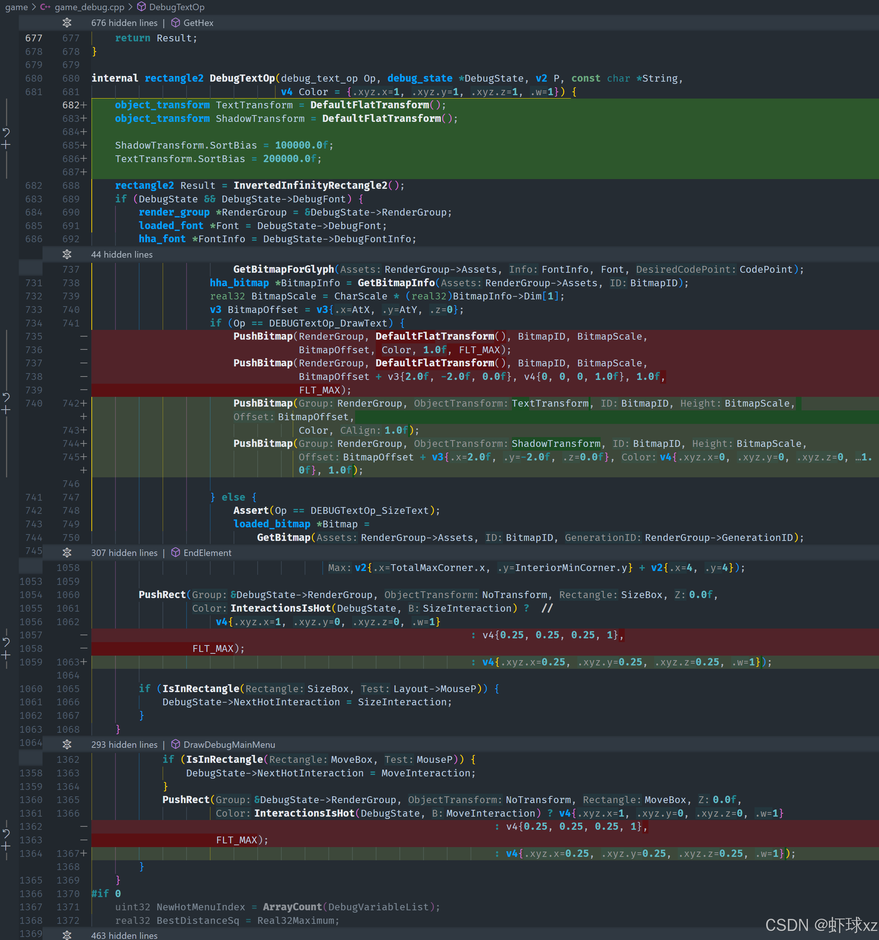Revert the MoveBox PushRect color change
This screenshot has width=879, height=940.
point(6,833)
